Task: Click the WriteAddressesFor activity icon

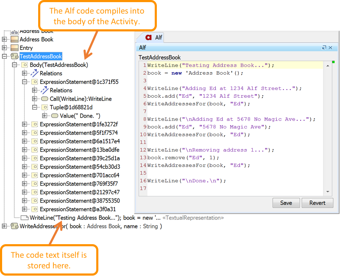Action: click(14, 226)
